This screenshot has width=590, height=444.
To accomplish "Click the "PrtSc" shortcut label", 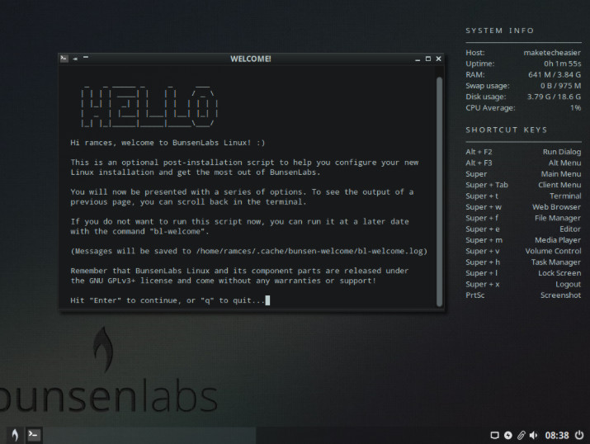I will 474,295.
